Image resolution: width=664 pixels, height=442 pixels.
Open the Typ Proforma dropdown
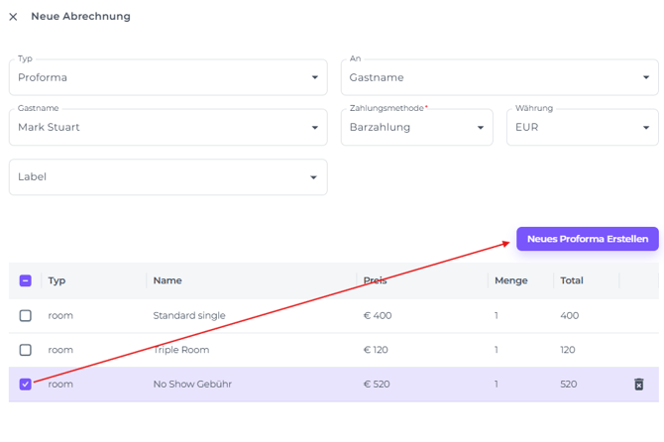[167, 77]
